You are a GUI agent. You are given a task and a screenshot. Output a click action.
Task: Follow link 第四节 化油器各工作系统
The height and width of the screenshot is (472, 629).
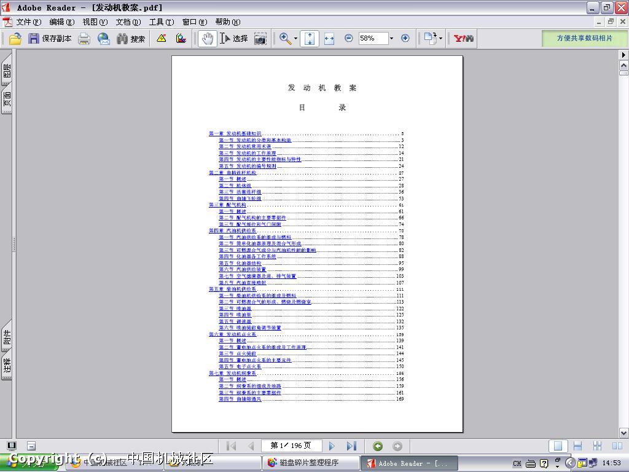point(248,256)
